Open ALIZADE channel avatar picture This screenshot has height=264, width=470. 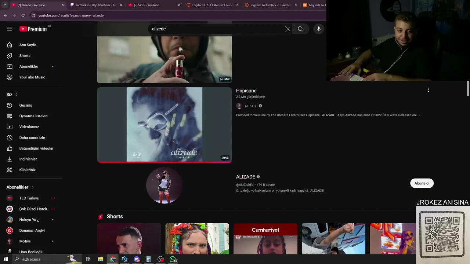[x=164, y=185]
